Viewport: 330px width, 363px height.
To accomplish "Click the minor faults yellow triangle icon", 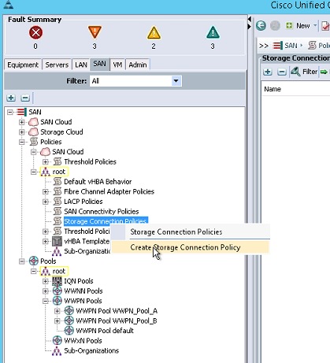I will 154,32.
